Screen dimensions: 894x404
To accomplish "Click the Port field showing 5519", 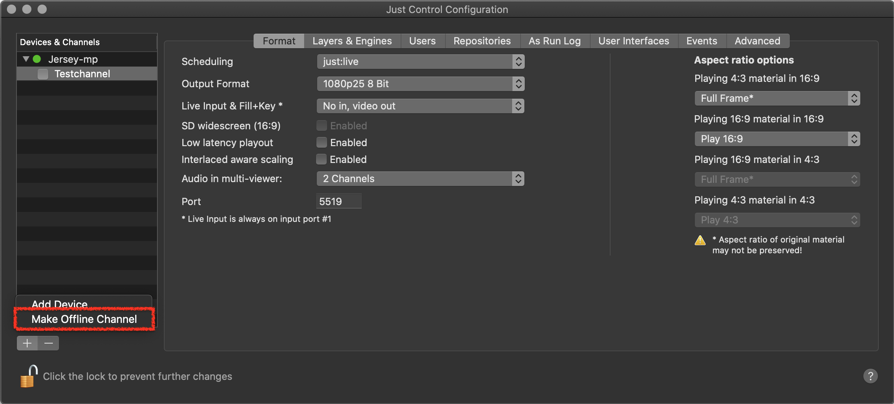I will point(339,201).
